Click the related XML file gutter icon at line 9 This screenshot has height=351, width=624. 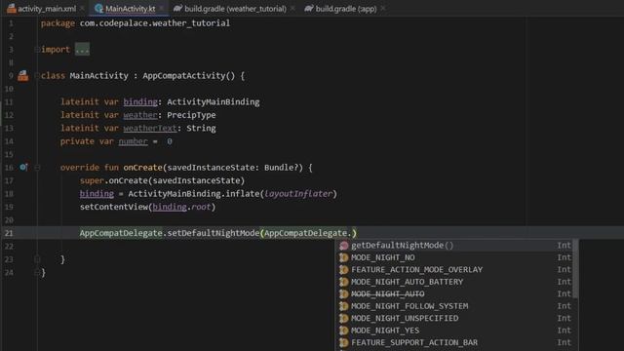coord(23,75)
